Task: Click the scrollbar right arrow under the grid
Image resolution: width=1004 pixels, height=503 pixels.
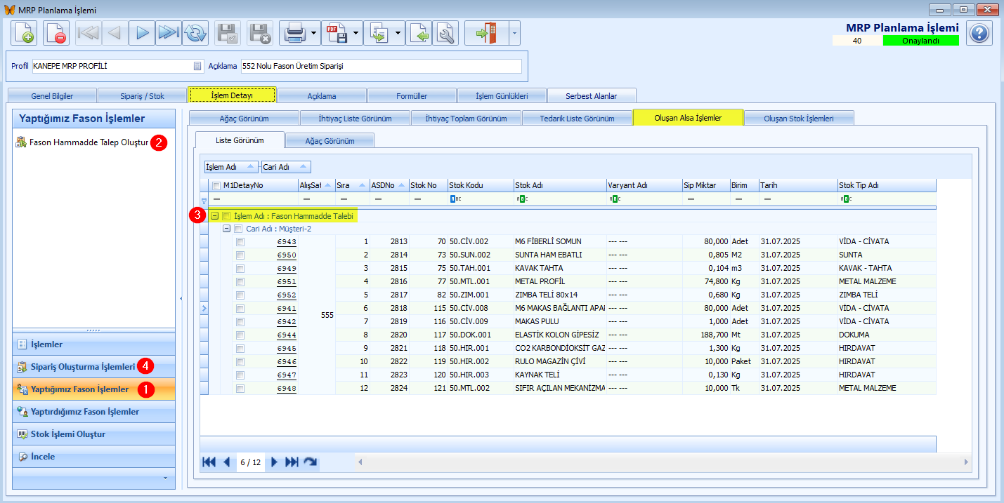Action: [966, 462]
